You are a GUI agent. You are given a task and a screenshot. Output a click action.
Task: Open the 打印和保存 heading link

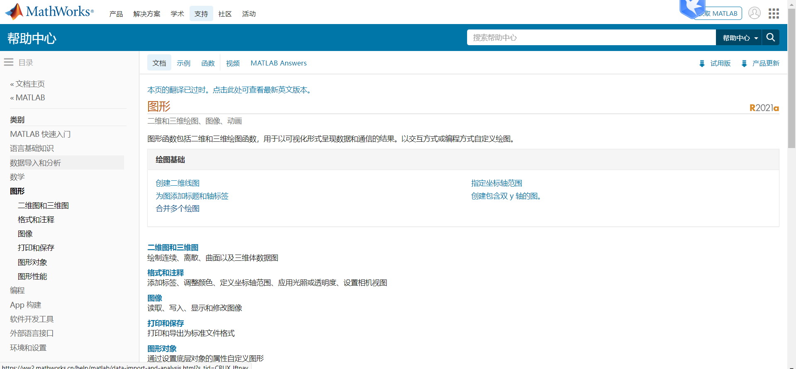pos(166,323)
